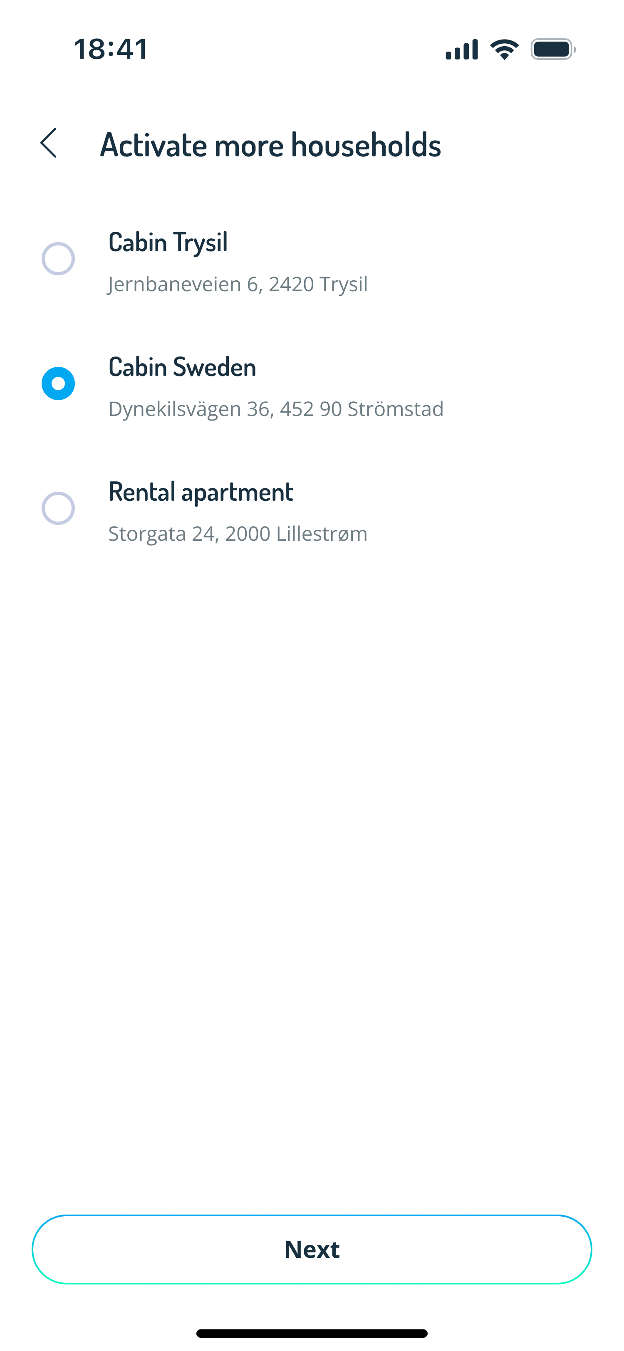Select the Cabin Trysil radio button
The image size is (624, 1351).
click(x=58, y=259)
